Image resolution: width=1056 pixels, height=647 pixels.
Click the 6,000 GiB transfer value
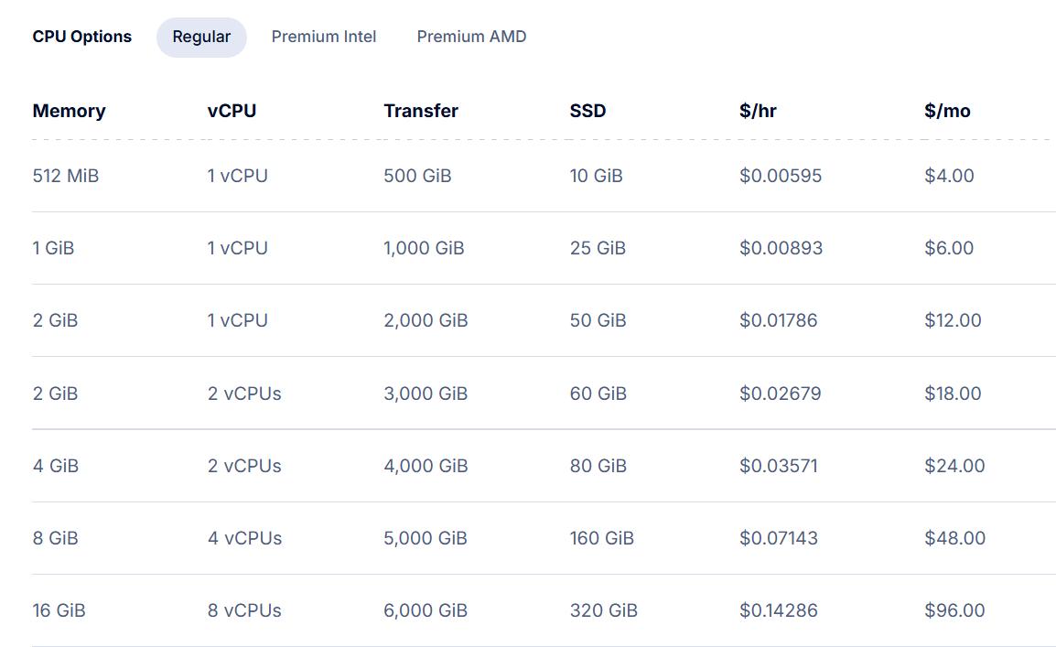click(425, 610)
